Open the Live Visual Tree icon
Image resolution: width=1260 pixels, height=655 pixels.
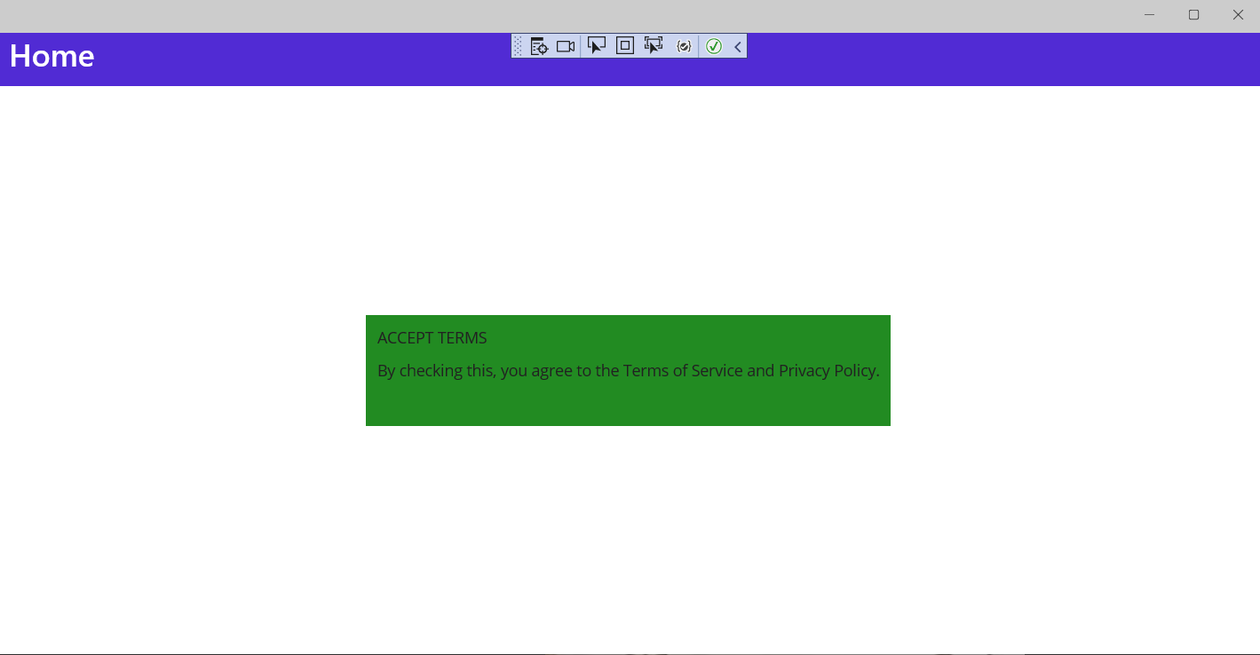[539, 46]
